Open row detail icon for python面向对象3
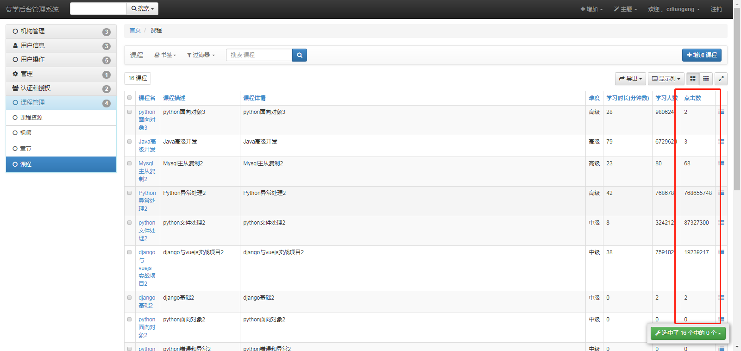Screen dimensions: 741x351 (x=722, y=112)
